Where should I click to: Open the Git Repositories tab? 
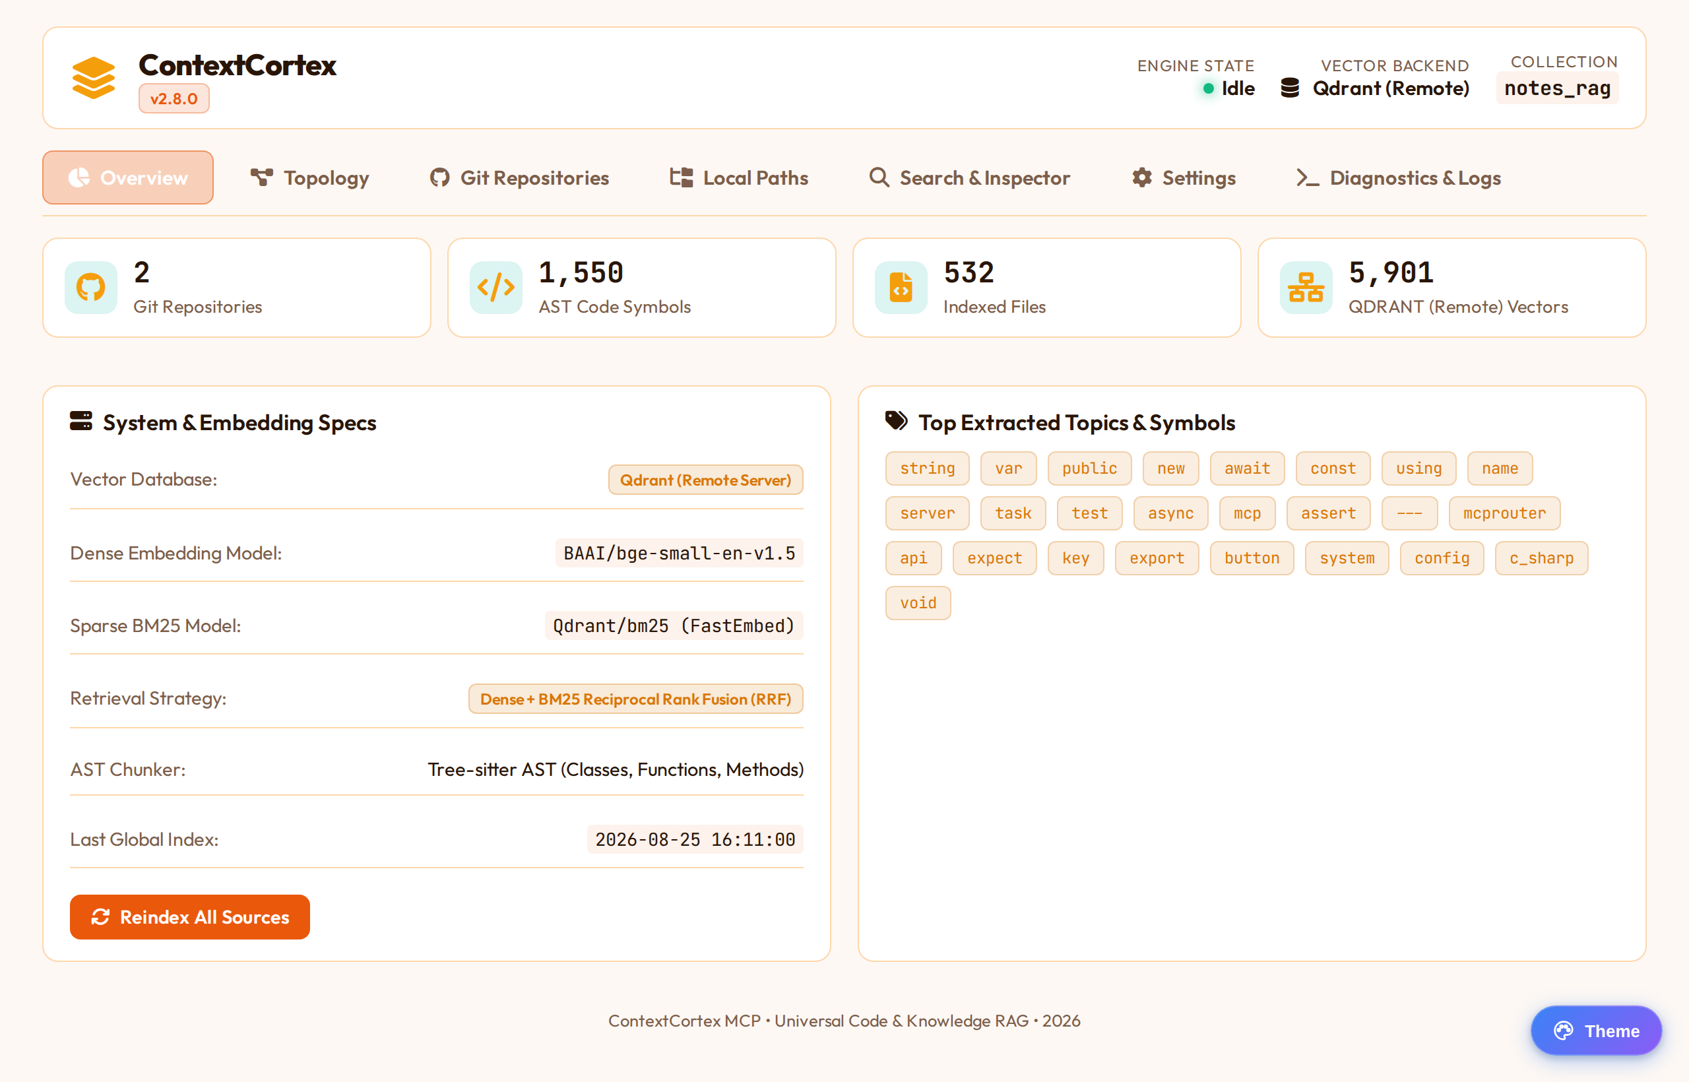pos(519,177)
